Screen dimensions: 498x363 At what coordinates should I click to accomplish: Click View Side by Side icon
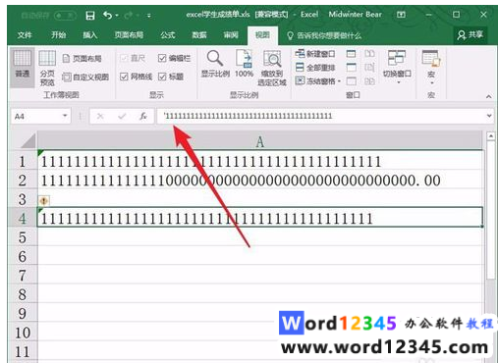pyautogui.click(x=369, y=54)
